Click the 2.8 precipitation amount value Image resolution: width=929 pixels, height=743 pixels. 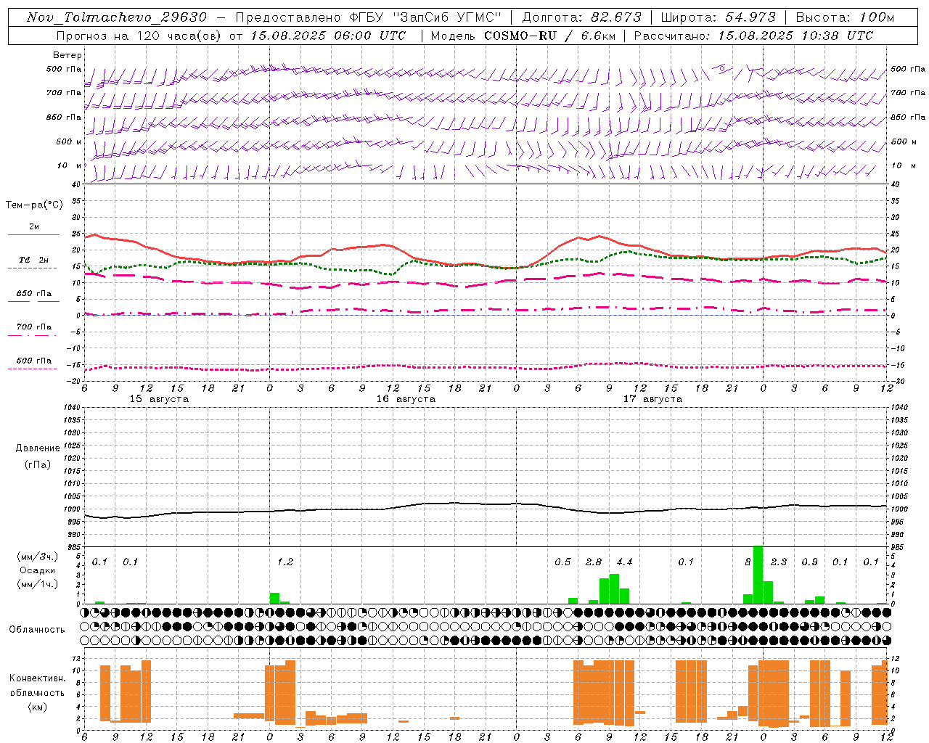pyautogui.click(x=594, y=562)
